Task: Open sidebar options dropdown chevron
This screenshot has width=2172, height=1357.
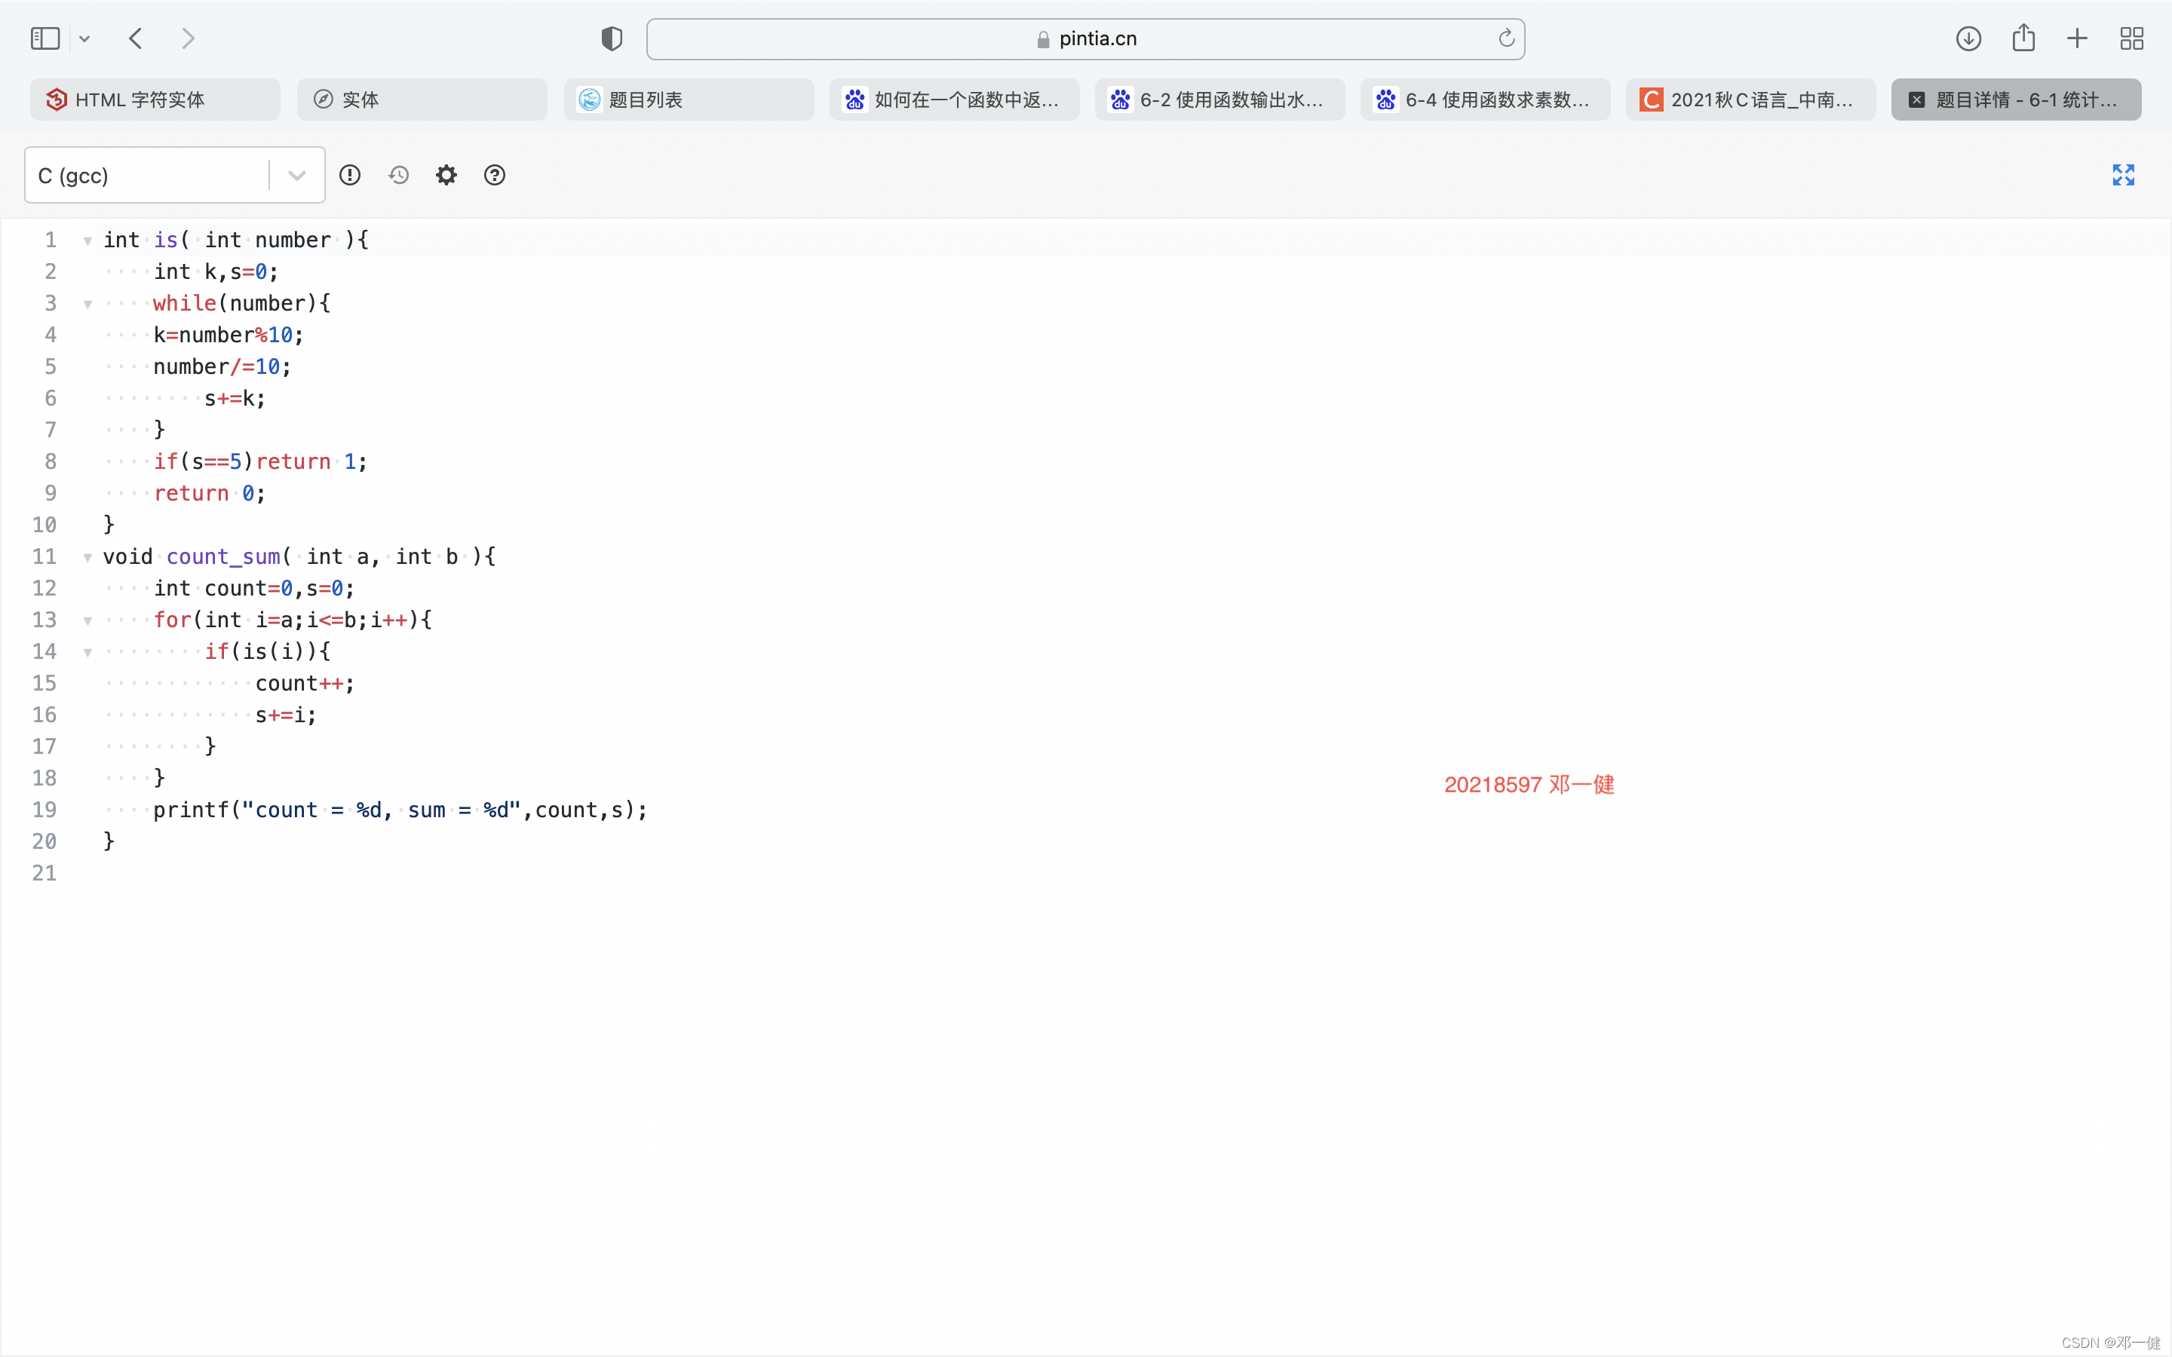Action: pyautogui.click(x=84, y=38)
